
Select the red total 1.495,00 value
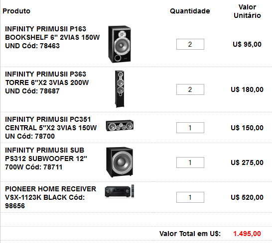tap(247, 234)
